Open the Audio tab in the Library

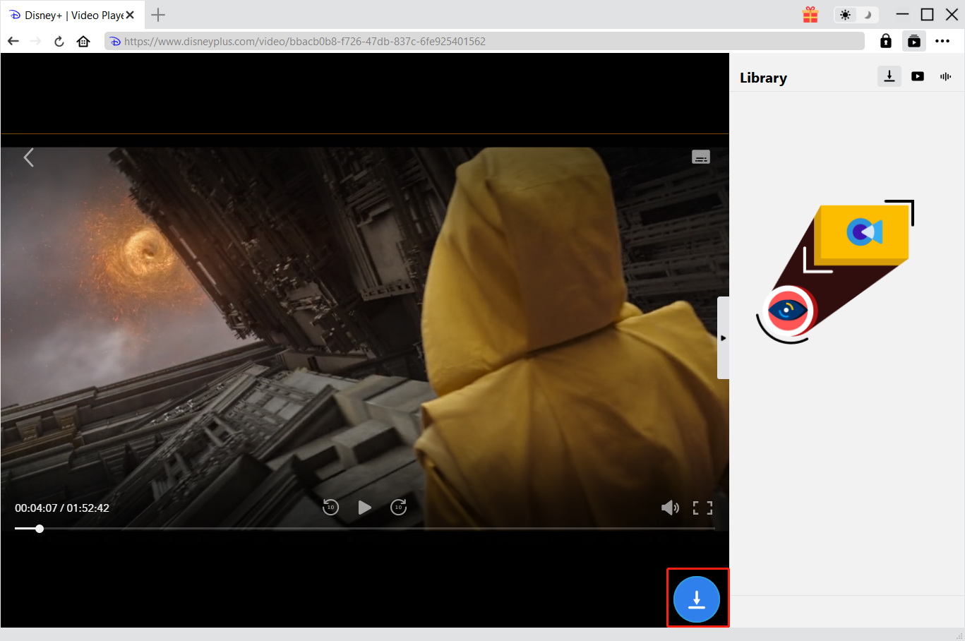pyautogui.click(x=945, y=76)
